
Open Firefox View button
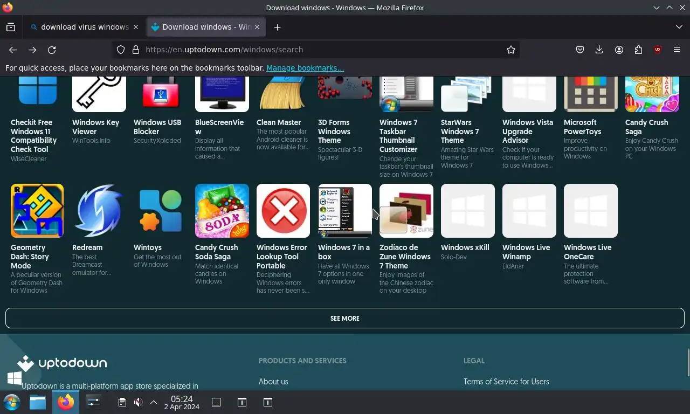[x=11, y=27]
